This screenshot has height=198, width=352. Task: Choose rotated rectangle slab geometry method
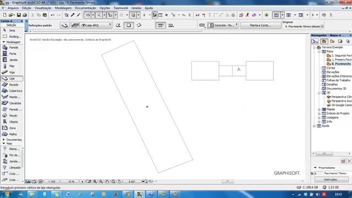(139, 25)
